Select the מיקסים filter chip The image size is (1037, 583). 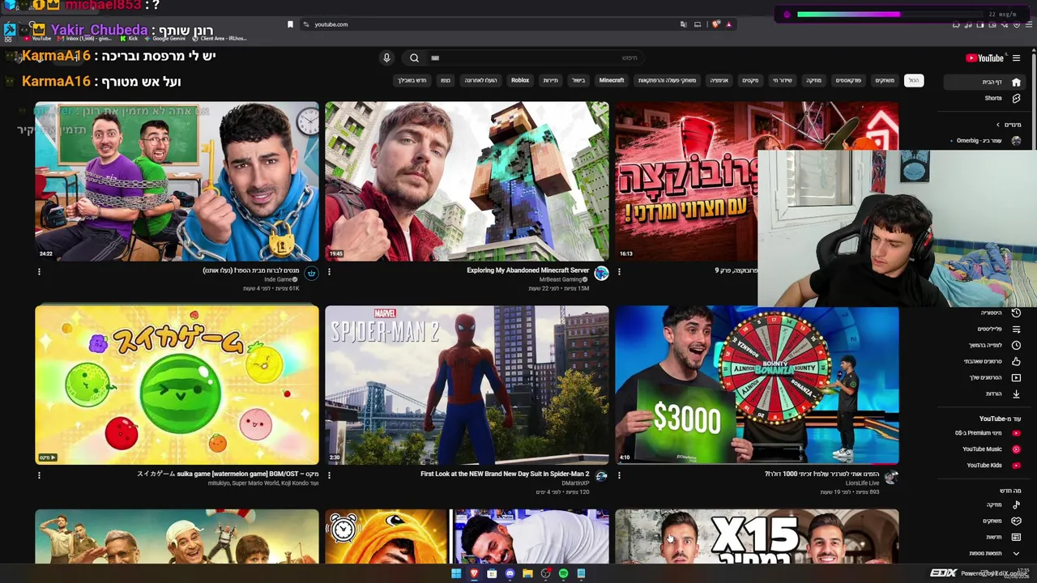coord(751,80)
